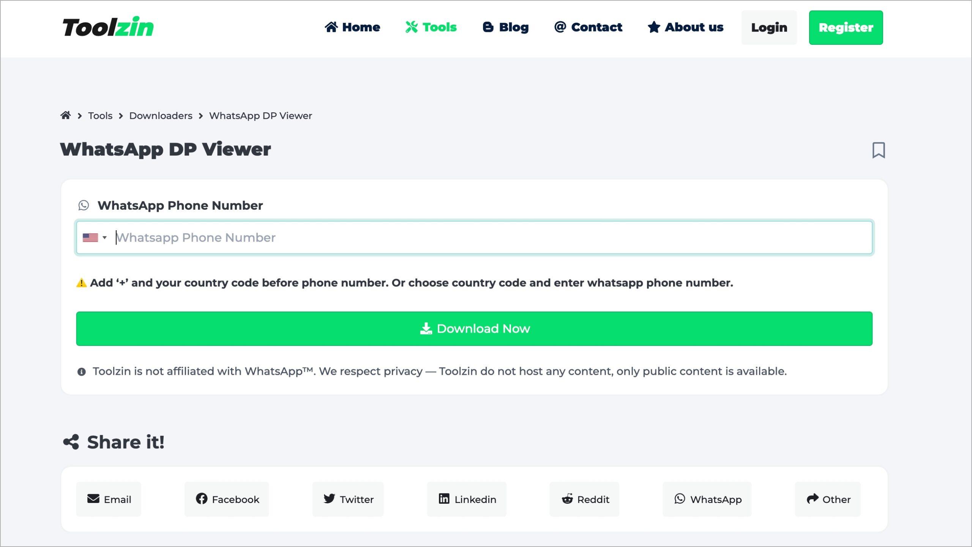Open the Register page

846,27
